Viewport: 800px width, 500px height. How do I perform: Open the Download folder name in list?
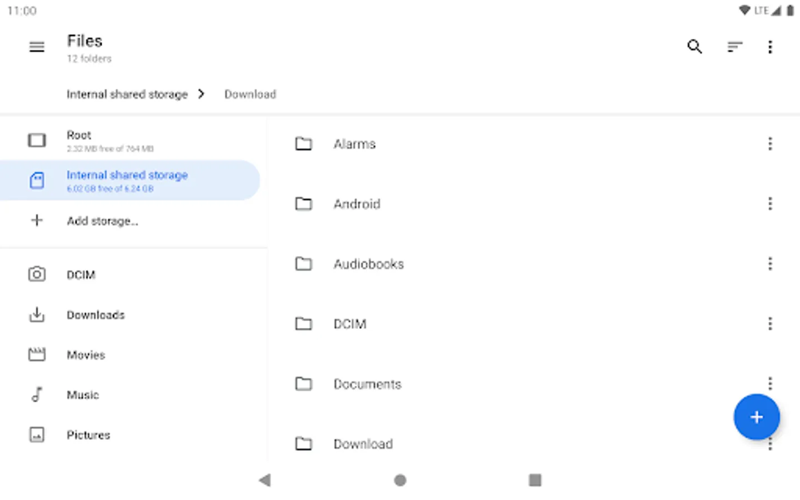point(363,444)
